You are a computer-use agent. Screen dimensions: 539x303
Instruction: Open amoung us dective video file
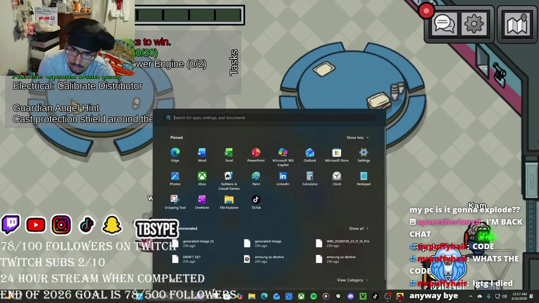coord(264,259)
